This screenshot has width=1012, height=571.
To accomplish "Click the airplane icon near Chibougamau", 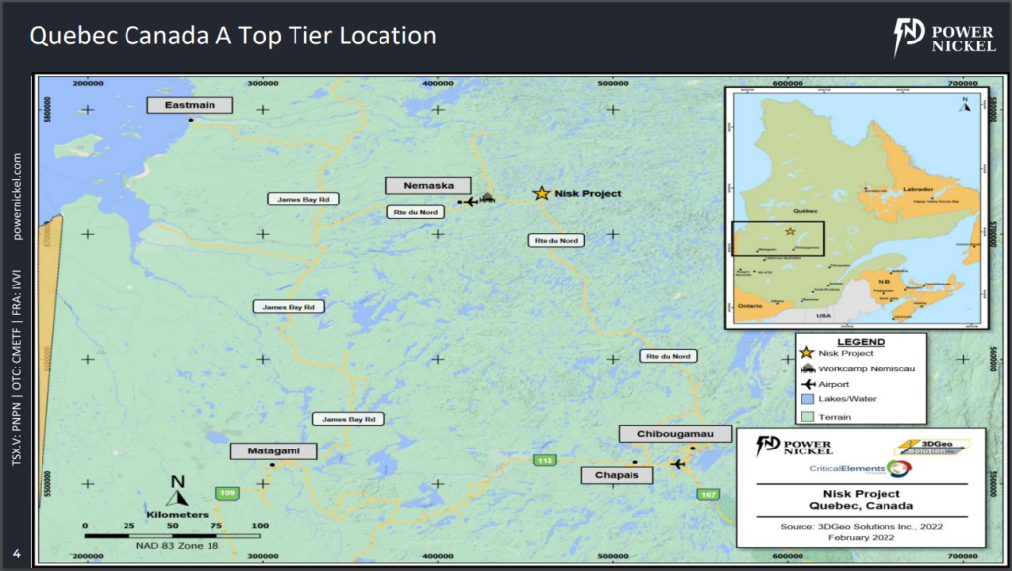I will pyautogui.click(x=677, y=464).
